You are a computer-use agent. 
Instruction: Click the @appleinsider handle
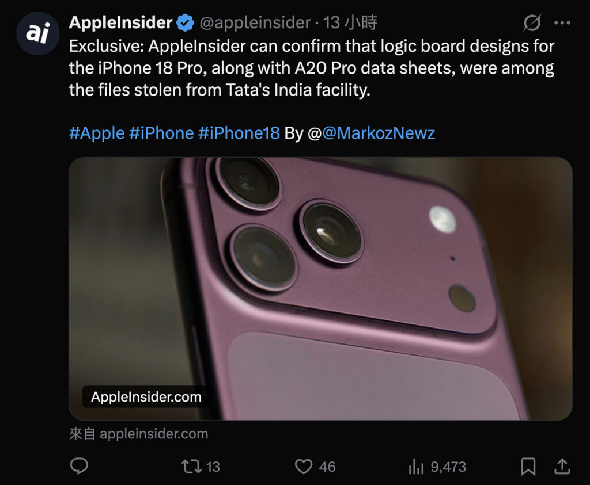click(x=255, y=23)
